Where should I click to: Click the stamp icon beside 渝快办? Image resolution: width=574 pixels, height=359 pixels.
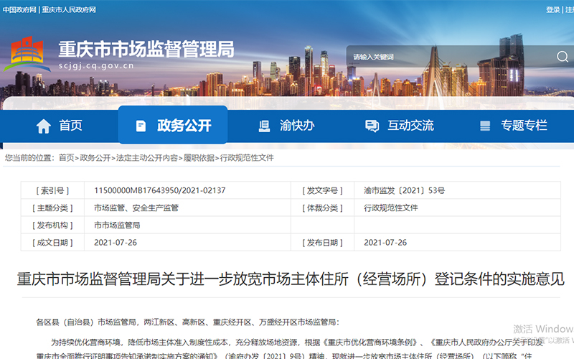tap(264, 126)
